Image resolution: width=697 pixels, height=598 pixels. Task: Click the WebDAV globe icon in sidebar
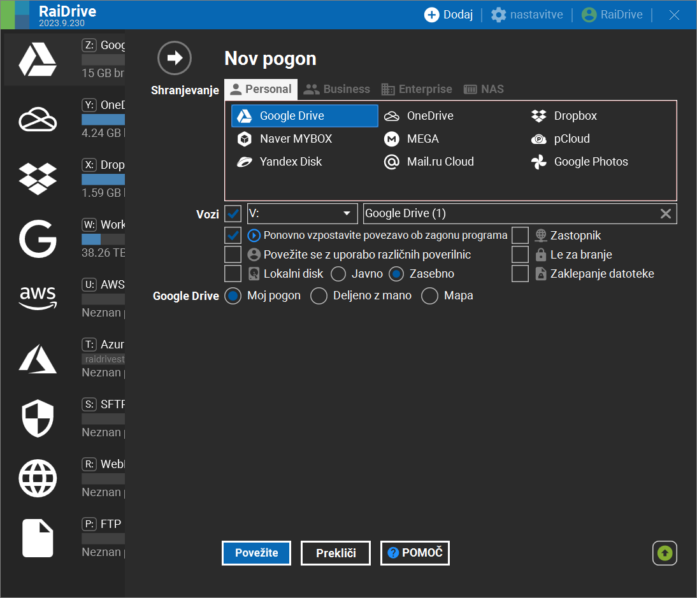pos(38,478)
